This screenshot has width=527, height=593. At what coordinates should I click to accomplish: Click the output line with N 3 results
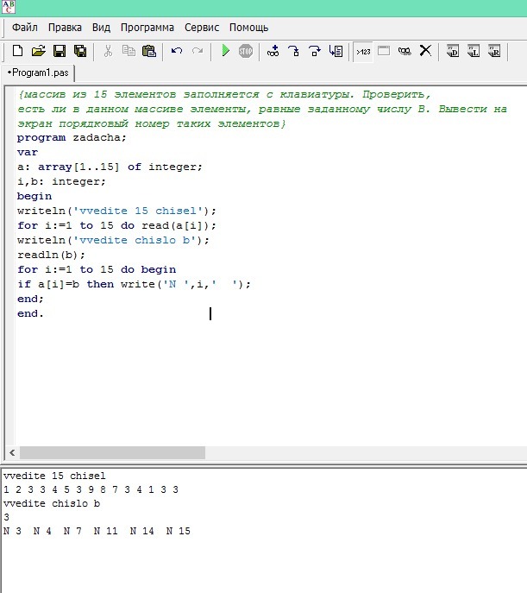(x=97, y=531)
